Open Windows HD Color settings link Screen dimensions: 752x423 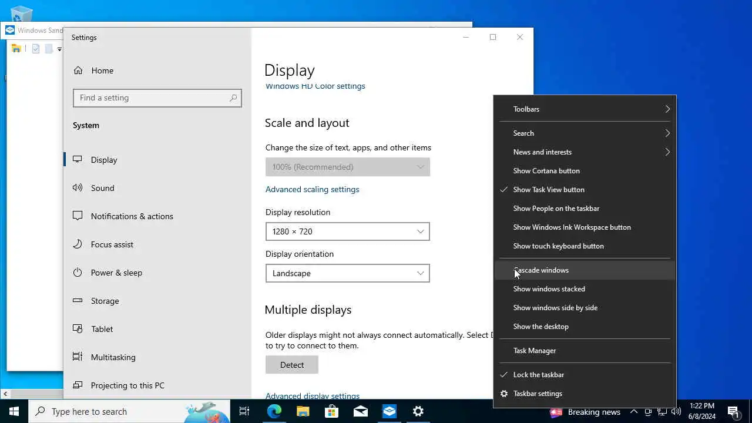[x=315, y=86]
